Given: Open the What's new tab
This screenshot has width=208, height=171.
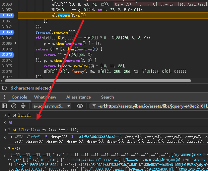Looking at the screenshot, I should coord(45,97).
